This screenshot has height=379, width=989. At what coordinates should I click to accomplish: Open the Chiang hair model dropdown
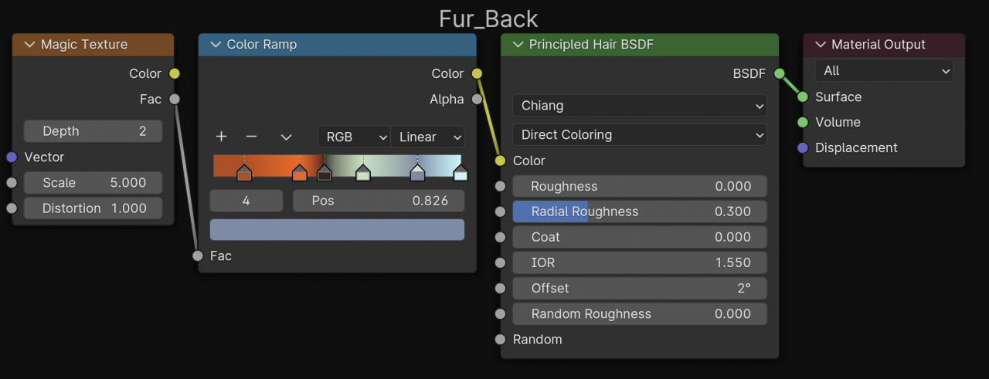click(x=639, y=105)
